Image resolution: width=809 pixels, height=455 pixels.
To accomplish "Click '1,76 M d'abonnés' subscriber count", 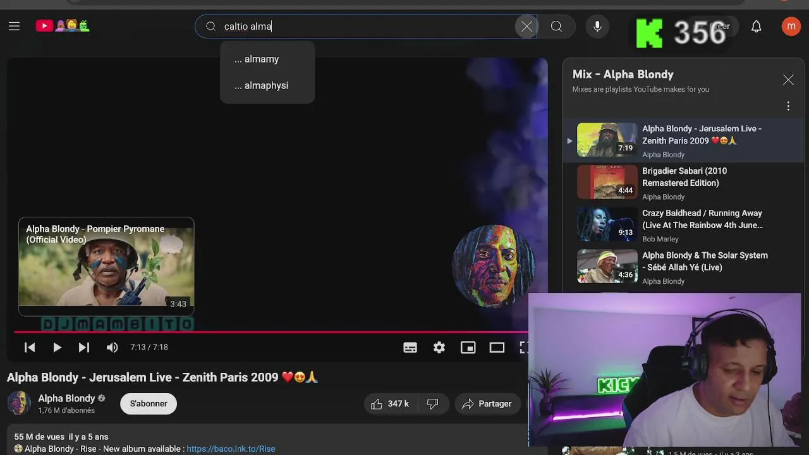I will point(66,411).
